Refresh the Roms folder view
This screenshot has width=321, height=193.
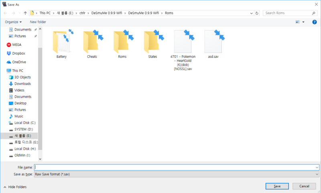point(257,13)
